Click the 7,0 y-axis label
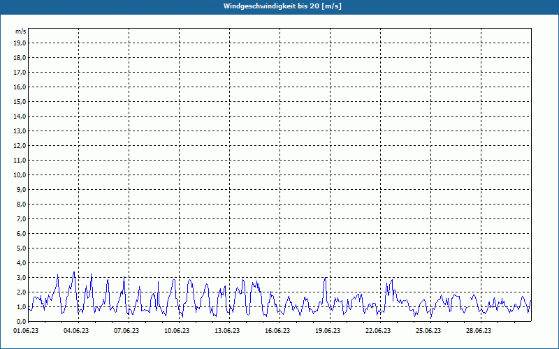559x349 pixels. tap(21, 219)
